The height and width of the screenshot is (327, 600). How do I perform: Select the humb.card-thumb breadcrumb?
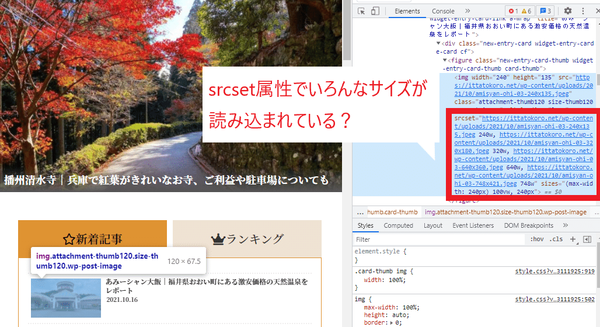[392, 212]
